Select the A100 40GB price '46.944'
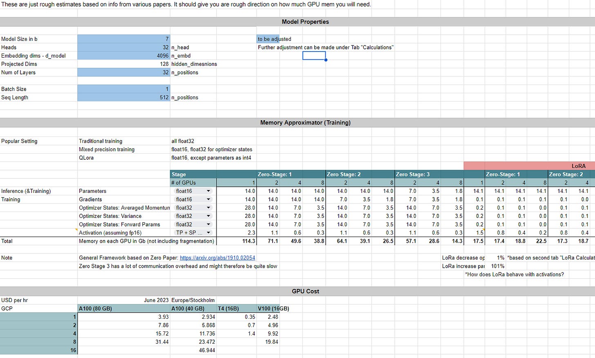 coord(193,350)
